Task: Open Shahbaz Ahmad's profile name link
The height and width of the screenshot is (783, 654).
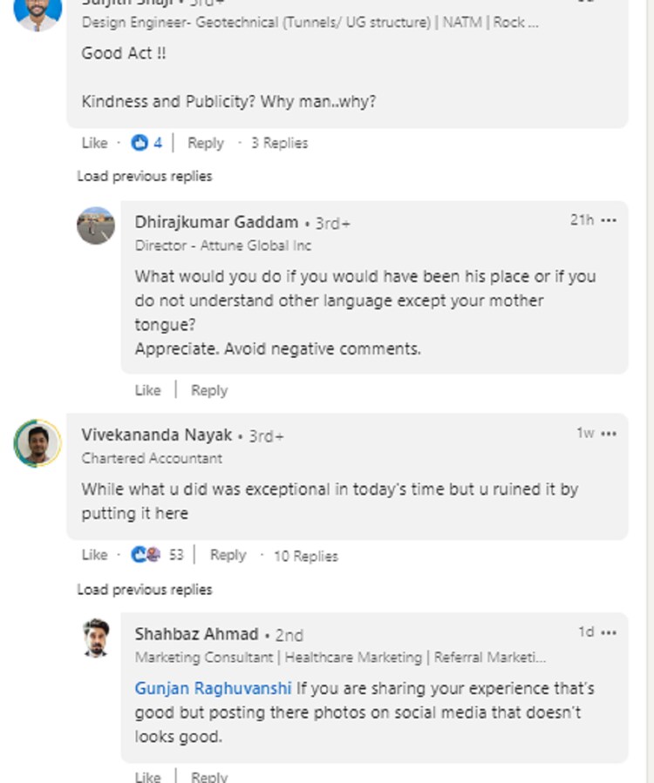Action: [x=196, y=634]
